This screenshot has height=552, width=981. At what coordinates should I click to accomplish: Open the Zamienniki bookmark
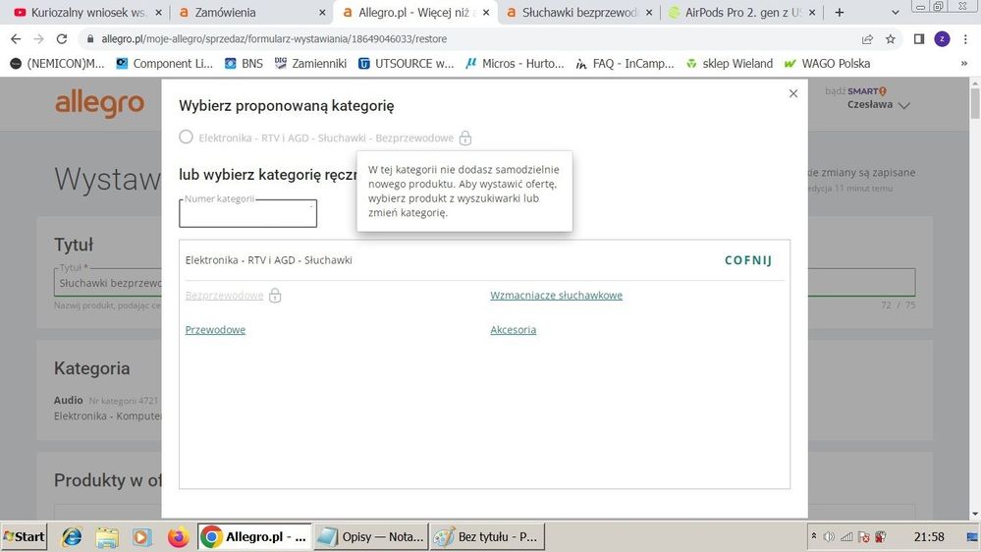(310, 63)
